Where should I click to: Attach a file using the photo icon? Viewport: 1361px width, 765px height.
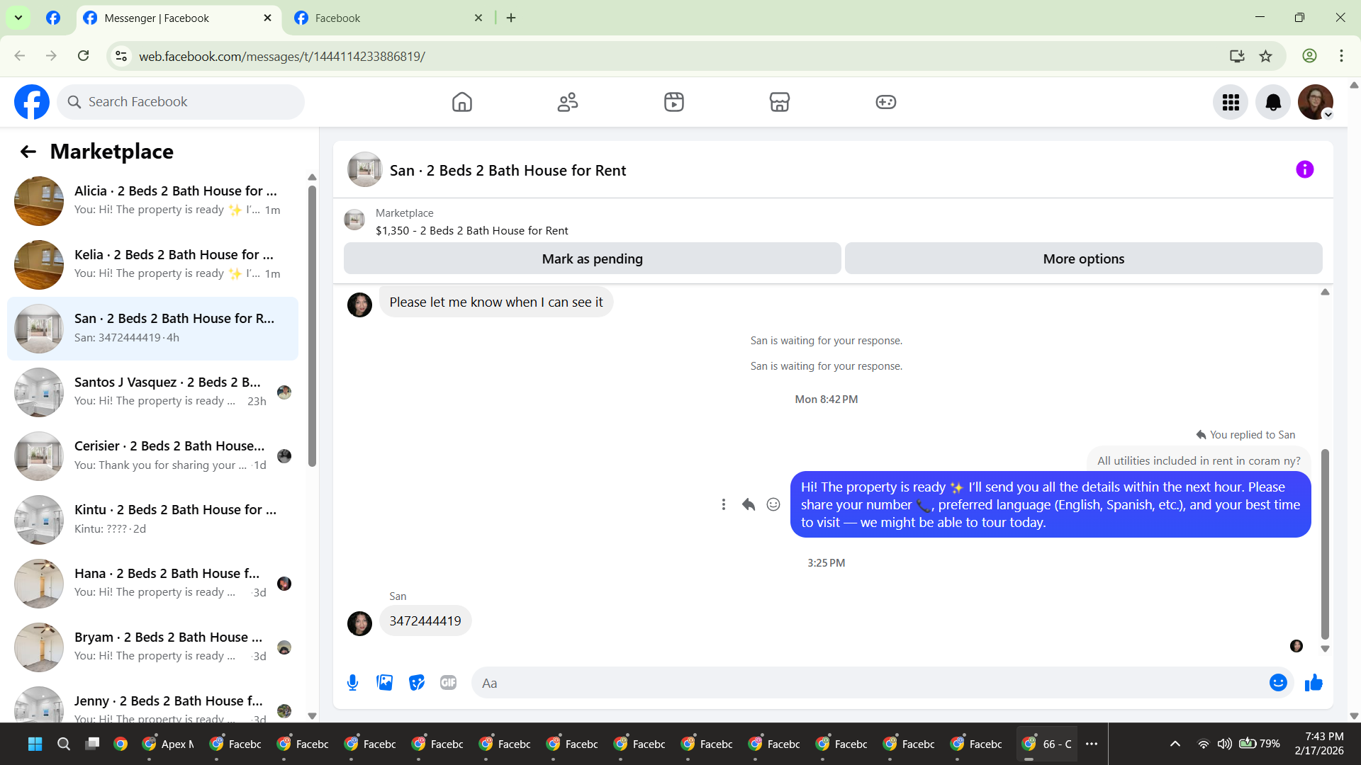tap(384, 683)
